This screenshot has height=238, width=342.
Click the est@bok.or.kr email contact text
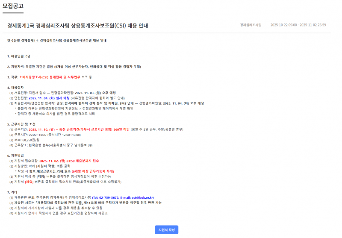click(131, 198)
